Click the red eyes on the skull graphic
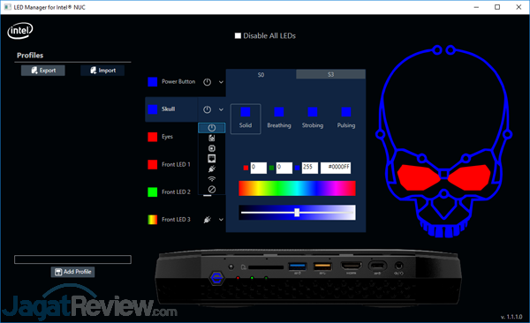The height and width of the screenshot is (323, 530). click(419, 177)
